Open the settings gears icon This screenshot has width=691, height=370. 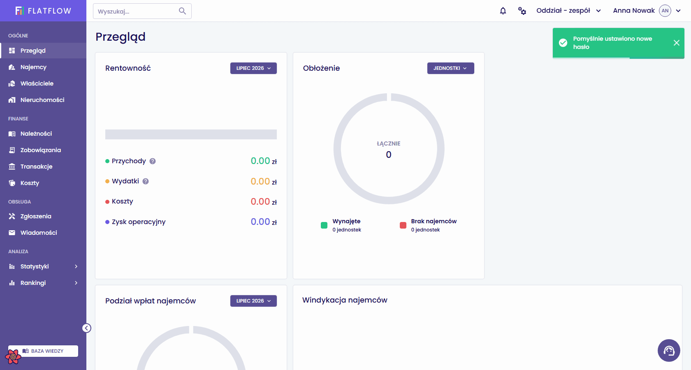522,11
